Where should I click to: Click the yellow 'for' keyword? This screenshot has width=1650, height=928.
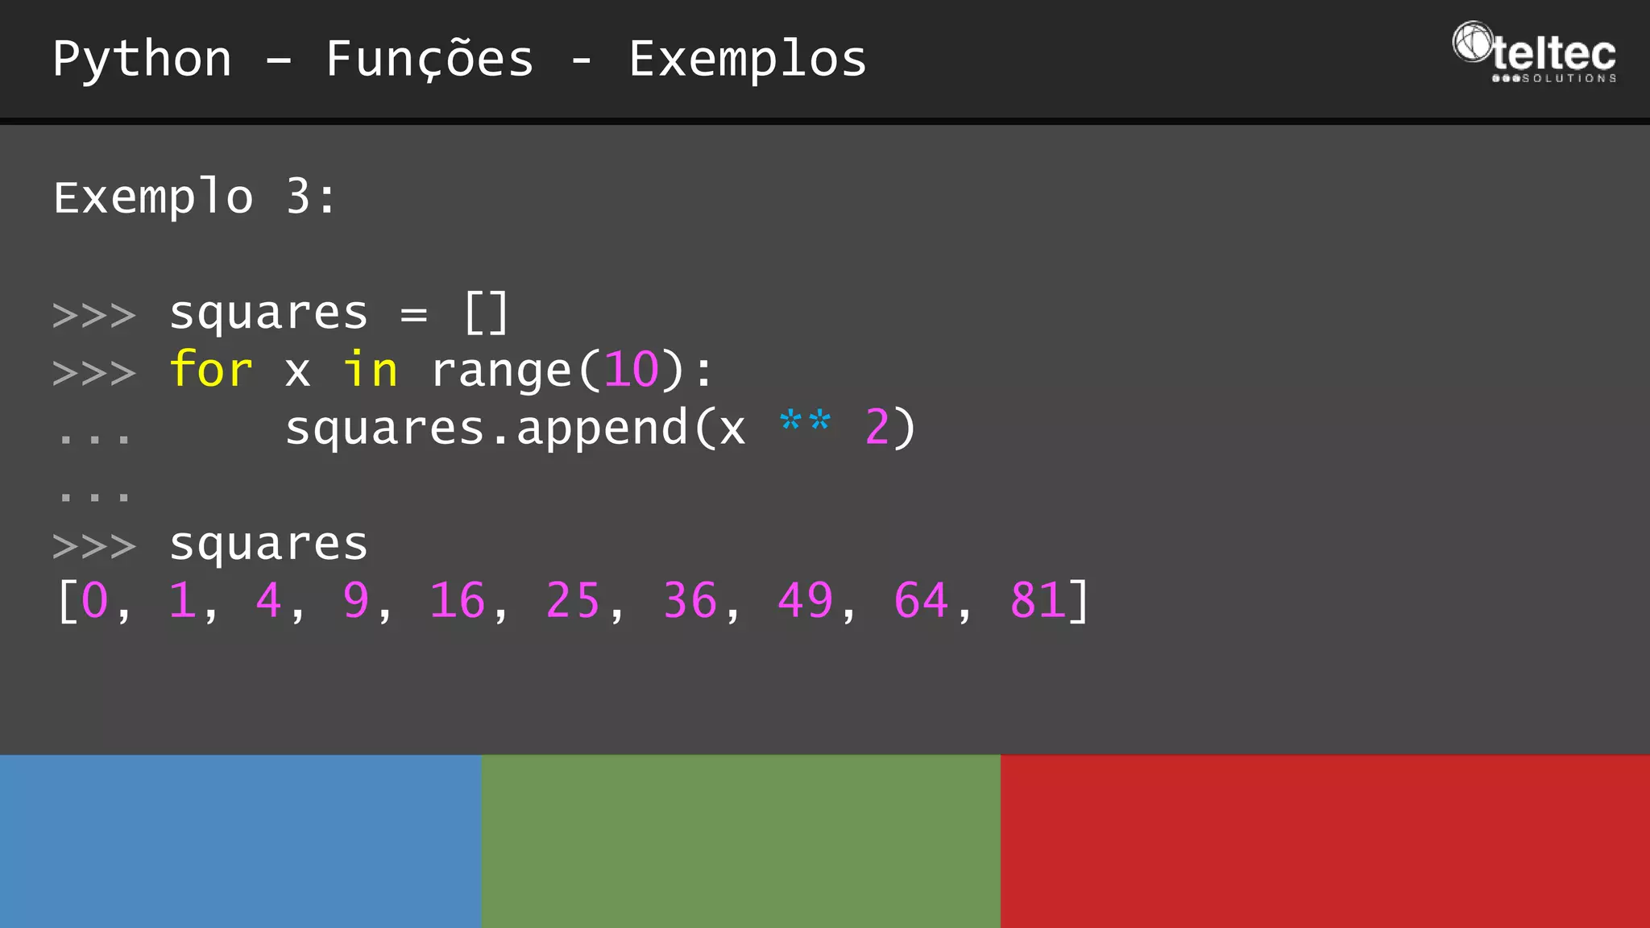211,369
